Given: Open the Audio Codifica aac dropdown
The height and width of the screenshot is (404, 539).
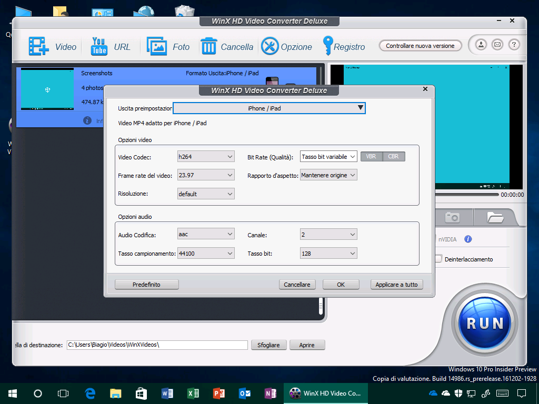Looking at the screenshot, I should 206,234.
